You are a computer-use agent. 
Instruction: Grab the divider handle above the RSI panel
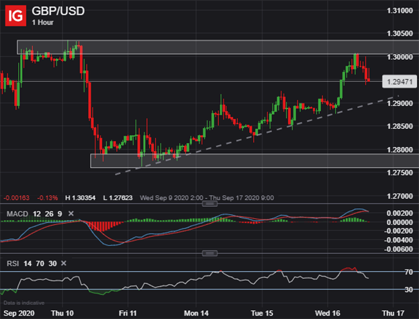(209, 253)
